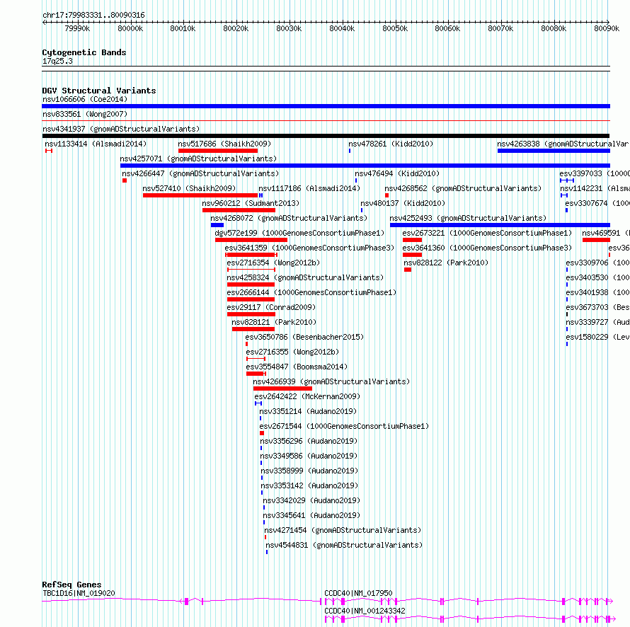Click nsv3345641 (Audano2019) label
The height and width of the screenshot is (627, 630).
pyautogui.click(x=311, y=515)
